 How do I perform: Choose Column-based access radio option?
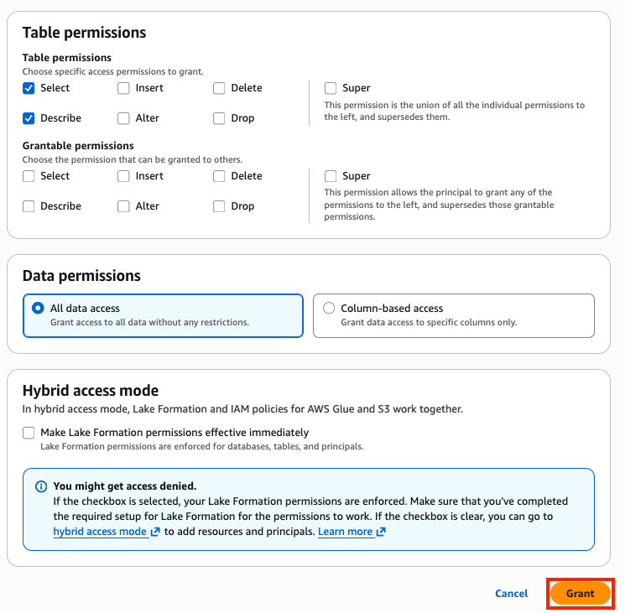coord(328,309)
